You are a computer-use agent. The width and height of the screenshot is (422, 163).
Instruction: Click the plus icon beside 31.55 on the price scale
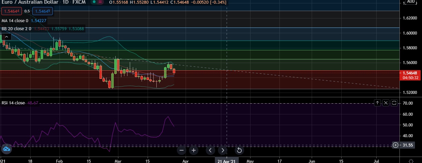(x=395, y=145)
